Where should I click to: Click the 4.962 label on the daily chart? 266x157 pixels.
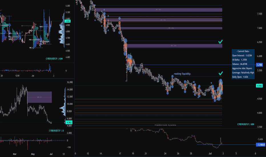(x=69, y=122)
